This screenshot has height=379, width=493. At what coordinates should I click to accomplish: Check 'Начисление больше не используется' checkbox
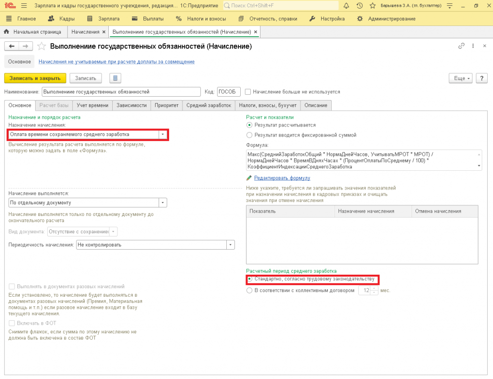(x=248, y=91)
